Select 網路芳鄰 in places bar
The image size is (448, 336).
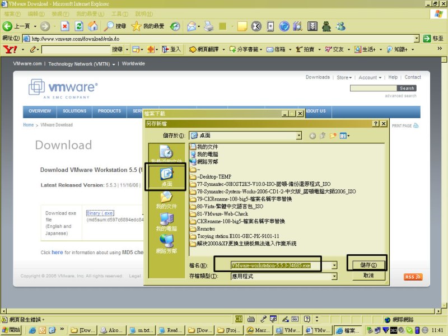coord(166,244)
